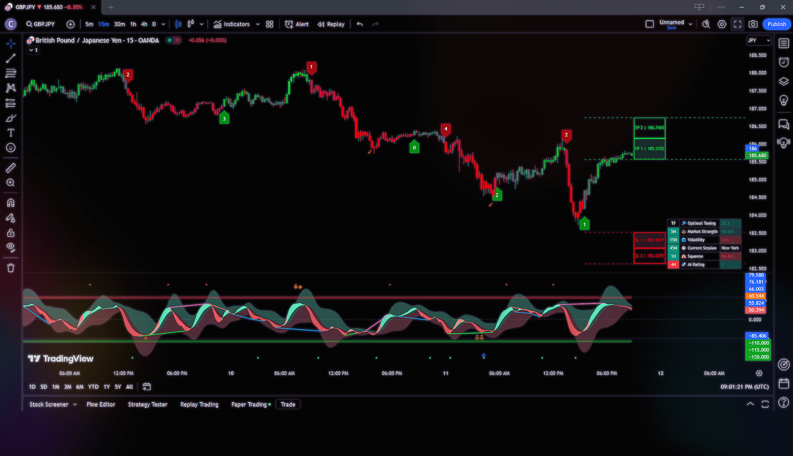The image size is (793, 456).
Task: Open the Stock Screener dropdown
Action: tap(53, 405)
